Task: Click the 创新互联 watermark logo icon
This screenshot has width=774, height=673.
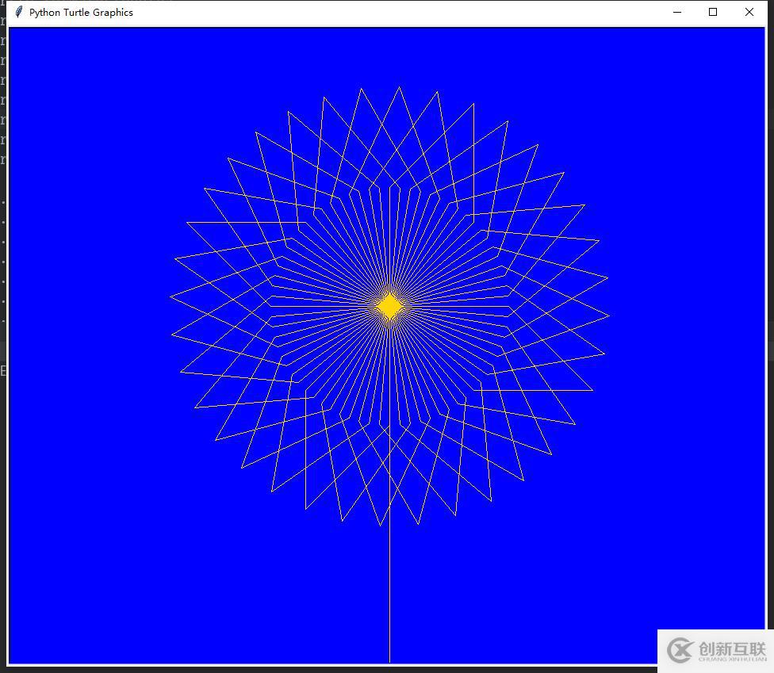Action: point(680,651)
